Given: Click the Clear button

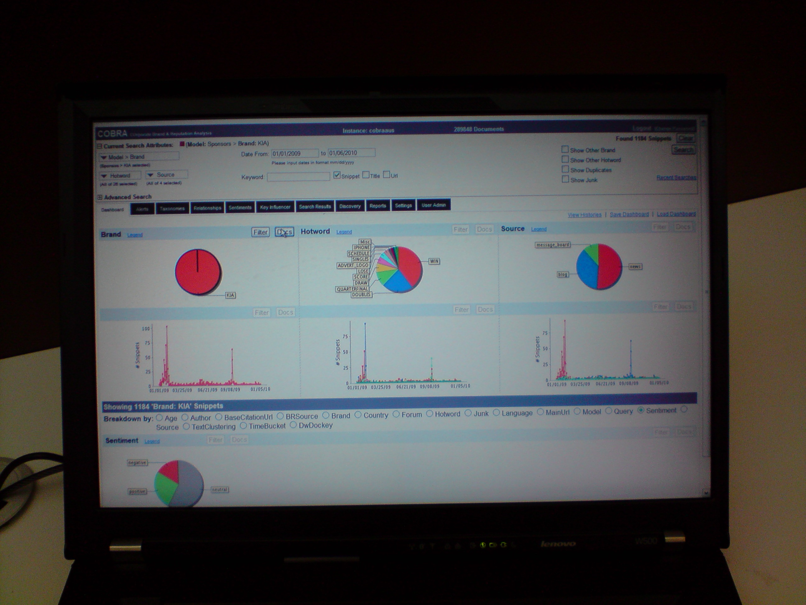Looking at the screenshot, I should (685, 138).
